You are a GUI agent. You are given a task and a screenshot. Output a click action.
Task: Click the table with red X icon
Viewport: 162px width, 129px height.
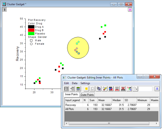[x=111, y=89]
